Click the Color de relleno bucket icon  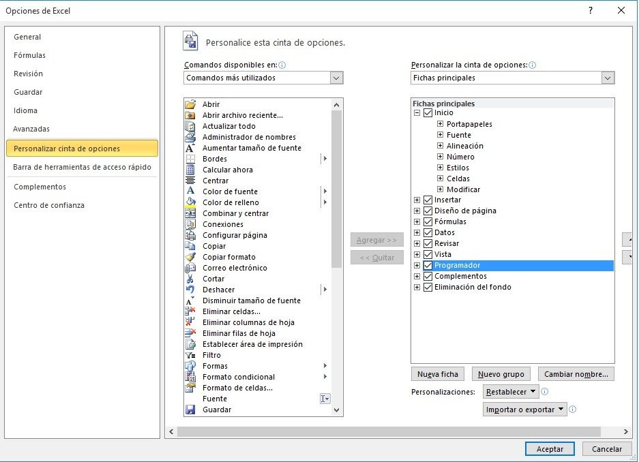(190, 202)
